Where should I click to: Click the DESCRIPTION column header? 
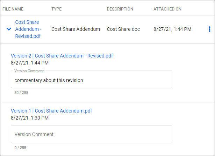click(120, 9)
